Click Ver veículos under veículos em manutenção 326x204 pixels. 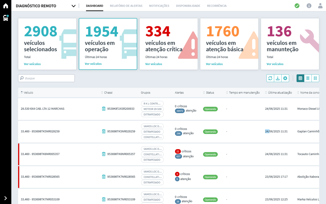pos(275,64)
